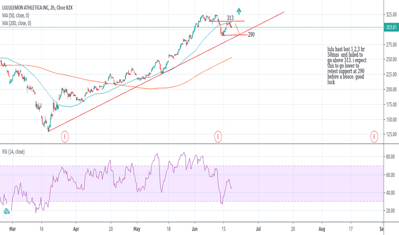This screenshot has height=235, width=399.
Task: Click the Apr date label on time axis
Action: [76, 229]
